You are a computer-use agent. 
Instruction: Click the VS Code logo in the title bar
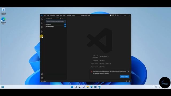[x=42, y=15]
